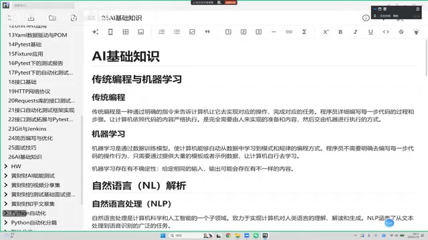This screenshot has height=240, width=428.
Task: Click the AI assistant sparkle icon
Action: click(x=95, y=32)
